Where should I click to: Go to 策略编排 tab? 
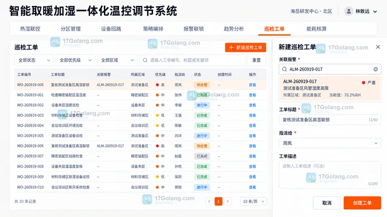153,29
